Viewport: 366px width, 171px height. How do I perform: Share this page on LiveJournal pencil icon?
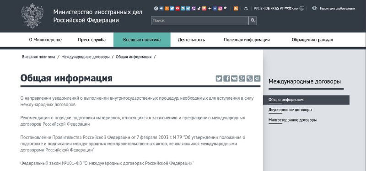click(x=249, y=78)
